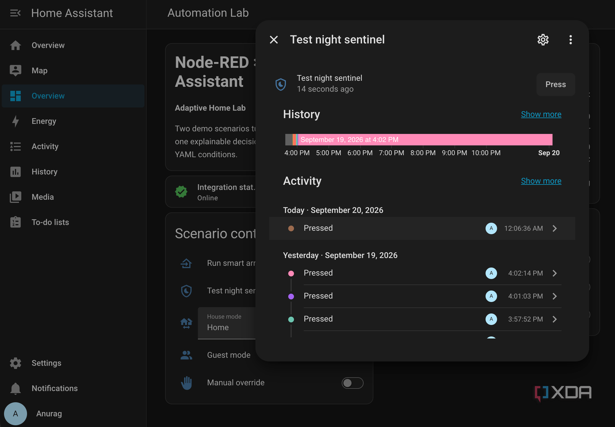Click the brown dot of today's Pressed entry

(x=291, y=229)
